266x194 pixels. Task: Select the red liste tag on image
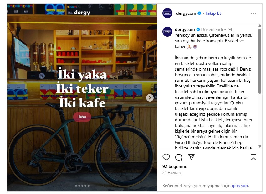tap(82, 117)
